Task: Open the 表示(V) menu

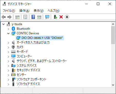Action: (38, 11)
